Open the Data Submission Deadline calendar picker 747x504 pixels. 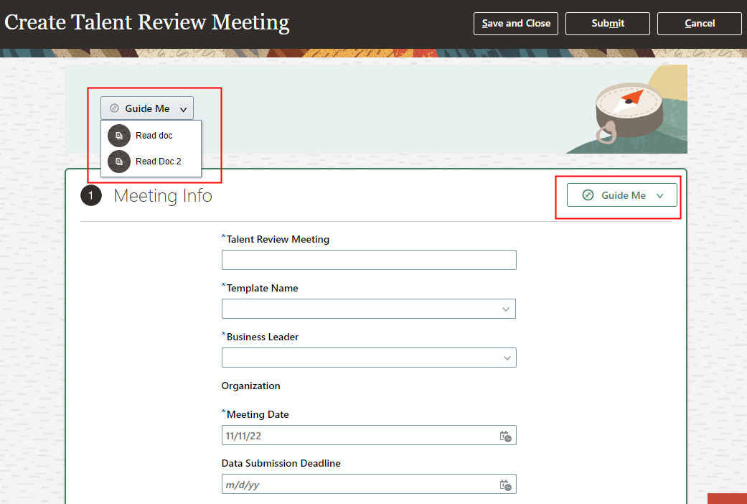coord(505,485)
